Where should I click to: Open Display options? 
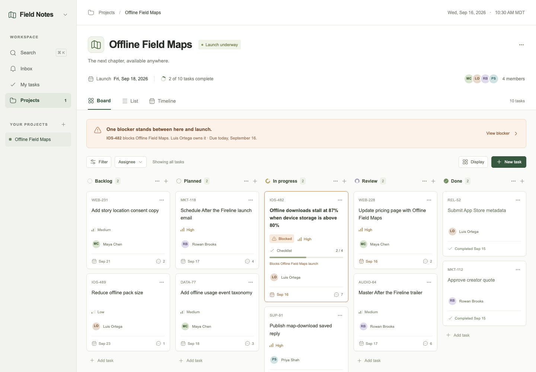pyautogui.click(x=473, y=162)
